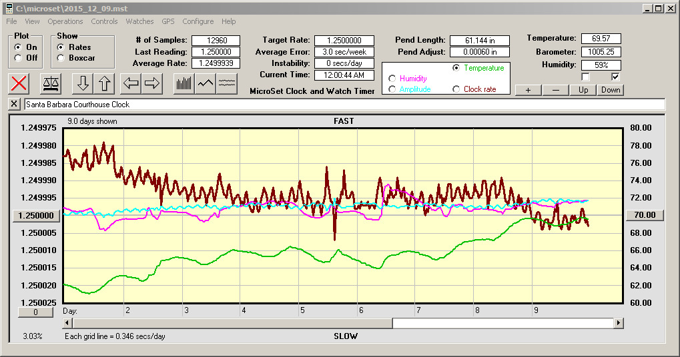Viewport: 680px width, 357px height.
Task: Select Show Rates radio button
Action: coord(61,47)
